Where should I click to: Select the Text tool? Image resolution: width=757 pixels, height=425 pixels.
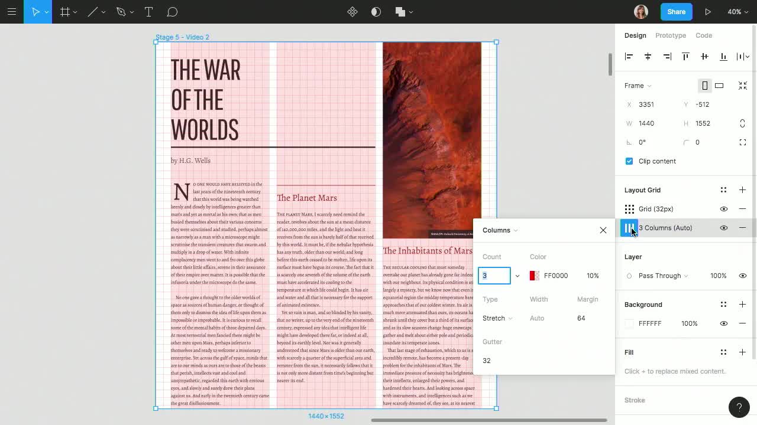(148, 12)
